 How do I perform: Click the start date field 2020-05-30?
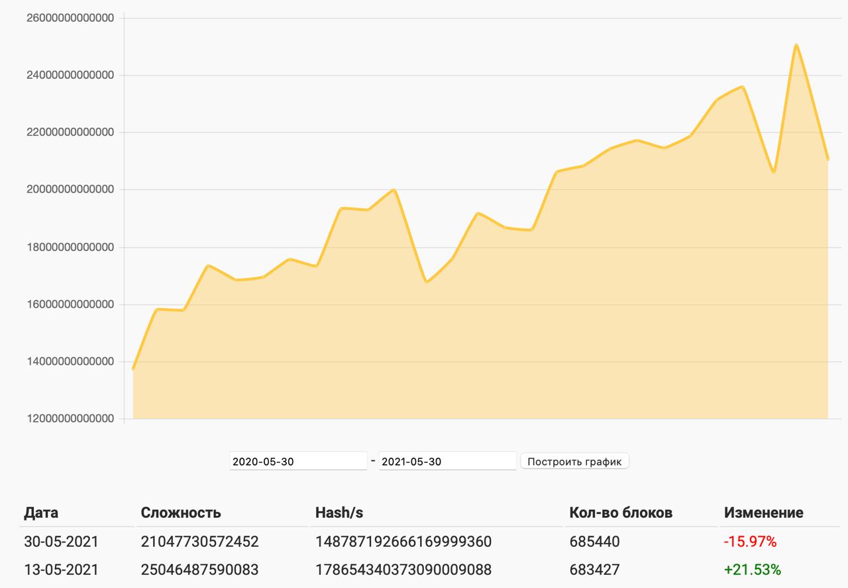point(298,462)
